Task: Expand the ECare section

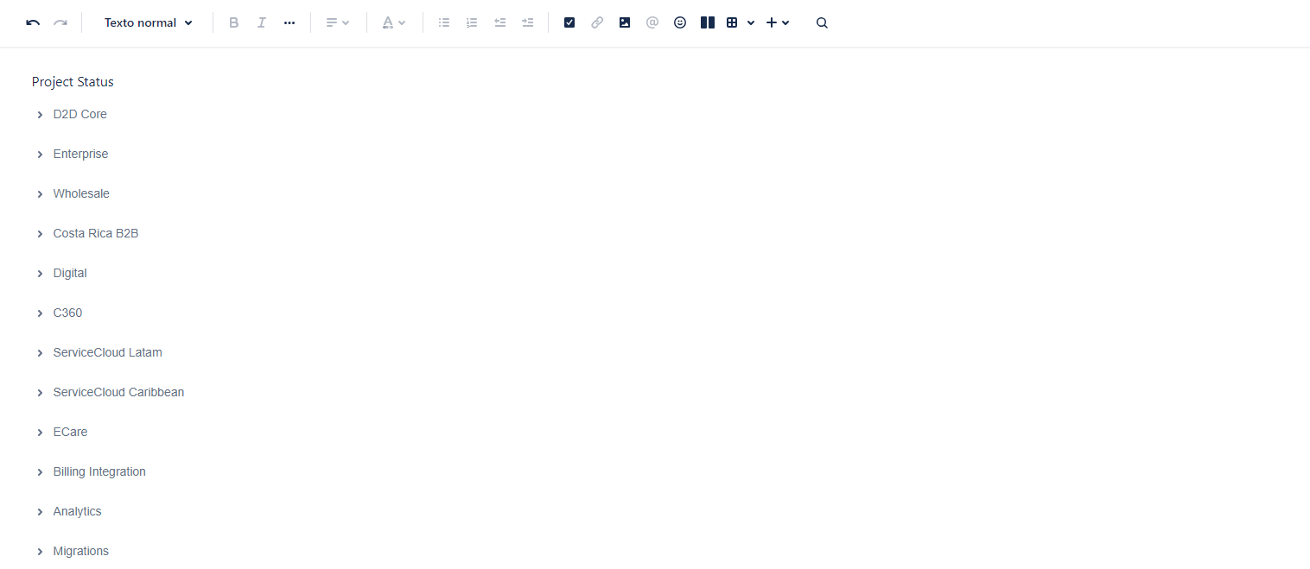Action: click(40, 433)
